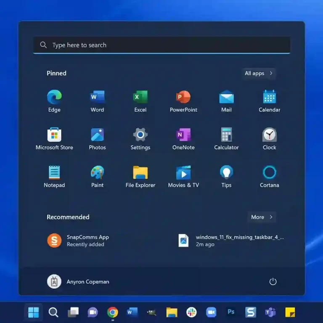Launch Zoom from the taskbar
The height and width of the screenshot is (323, 323).
(211, 312)
